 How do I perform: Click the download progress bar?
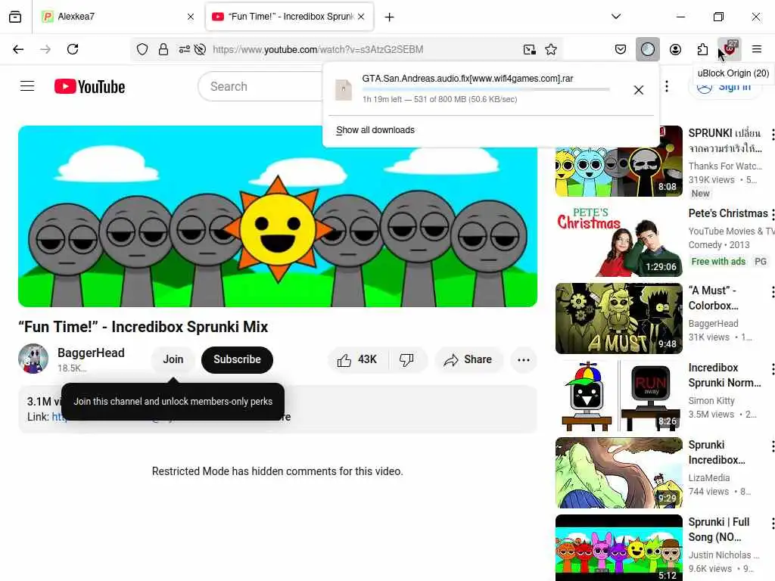pos(486,89)
